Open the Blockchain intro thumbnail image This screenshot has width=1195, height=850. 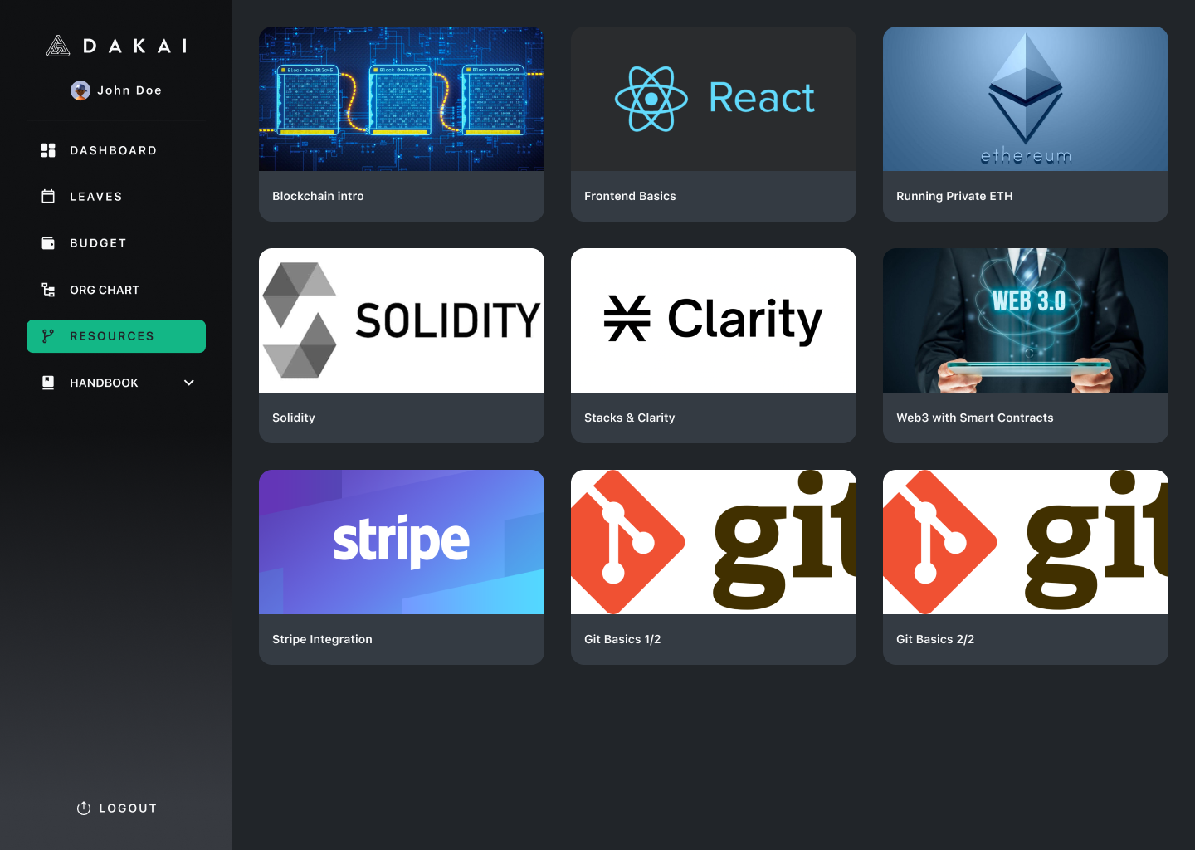tap(402, 99)
